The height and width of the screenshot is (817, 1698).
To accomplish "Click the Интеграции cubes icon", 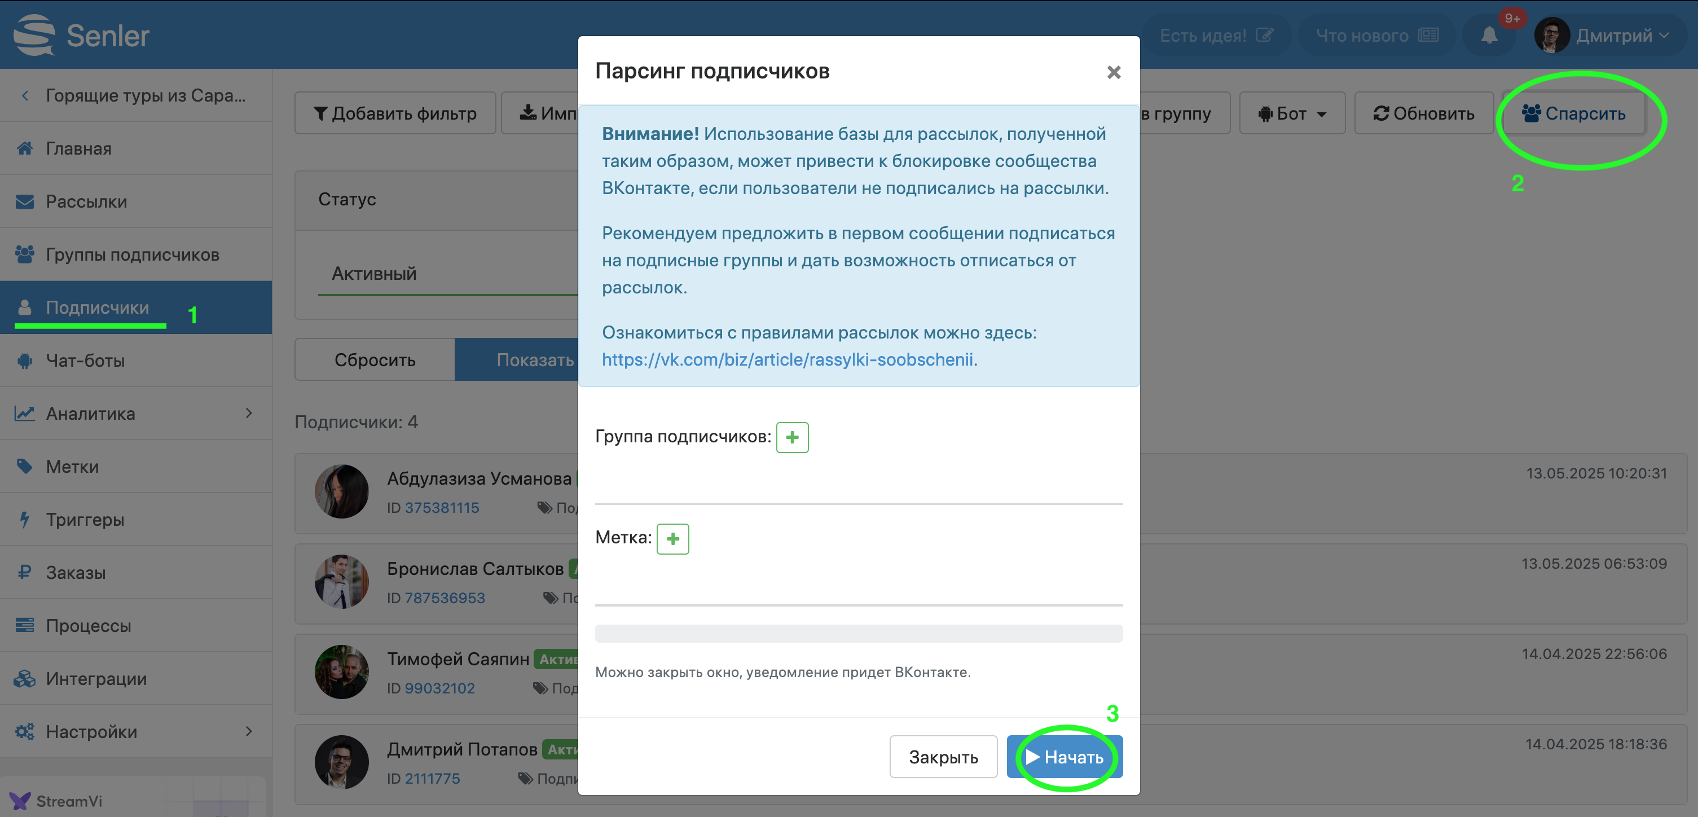I will [24, 679].
